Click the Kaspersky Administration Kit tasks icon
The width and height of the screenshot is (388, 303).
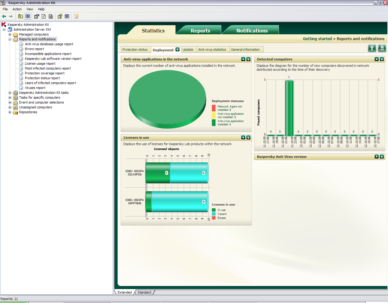pyautogui.click(x=15, y=93)
